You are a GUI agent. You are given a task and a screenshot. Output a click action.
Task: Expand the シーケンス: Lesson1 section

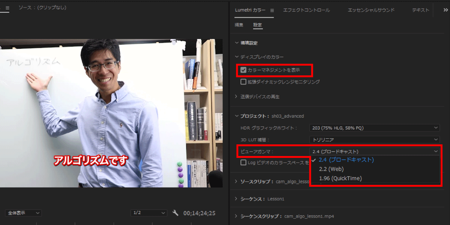tap(262, 199)
